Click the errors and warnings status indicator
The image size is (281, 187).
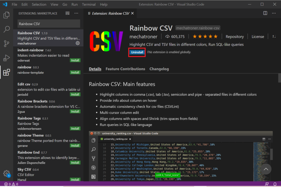(11, 184)
